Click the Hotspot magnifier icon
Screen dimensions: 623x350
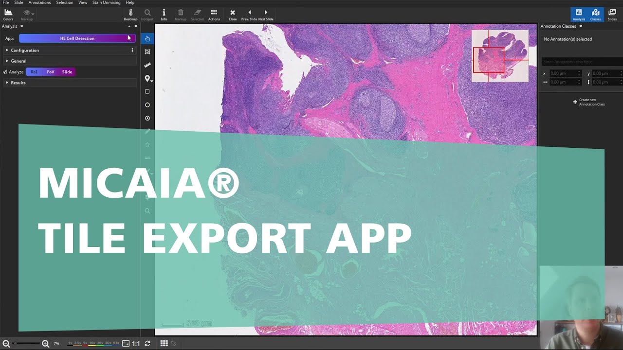pos(147,15)
